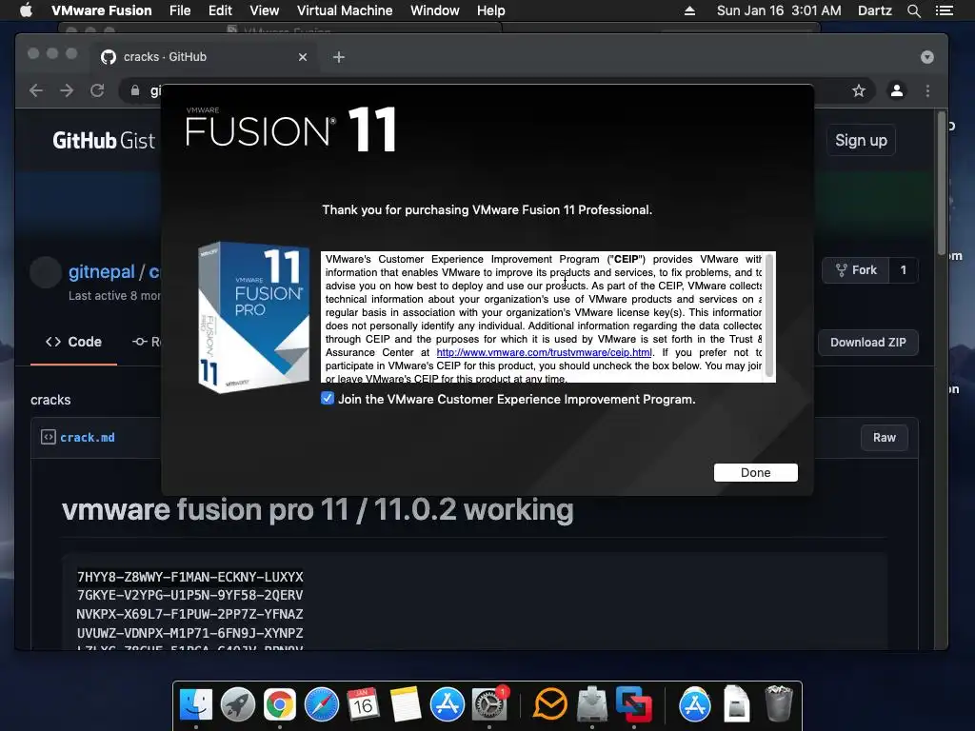
Task: Open Notes from the Dock
Action: (x=406, y=705)
